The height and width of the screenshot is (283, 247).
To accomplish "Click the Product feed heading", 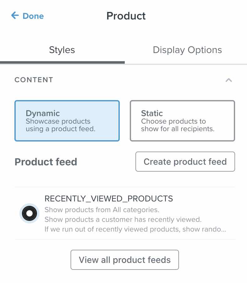I will coord(46,162).
